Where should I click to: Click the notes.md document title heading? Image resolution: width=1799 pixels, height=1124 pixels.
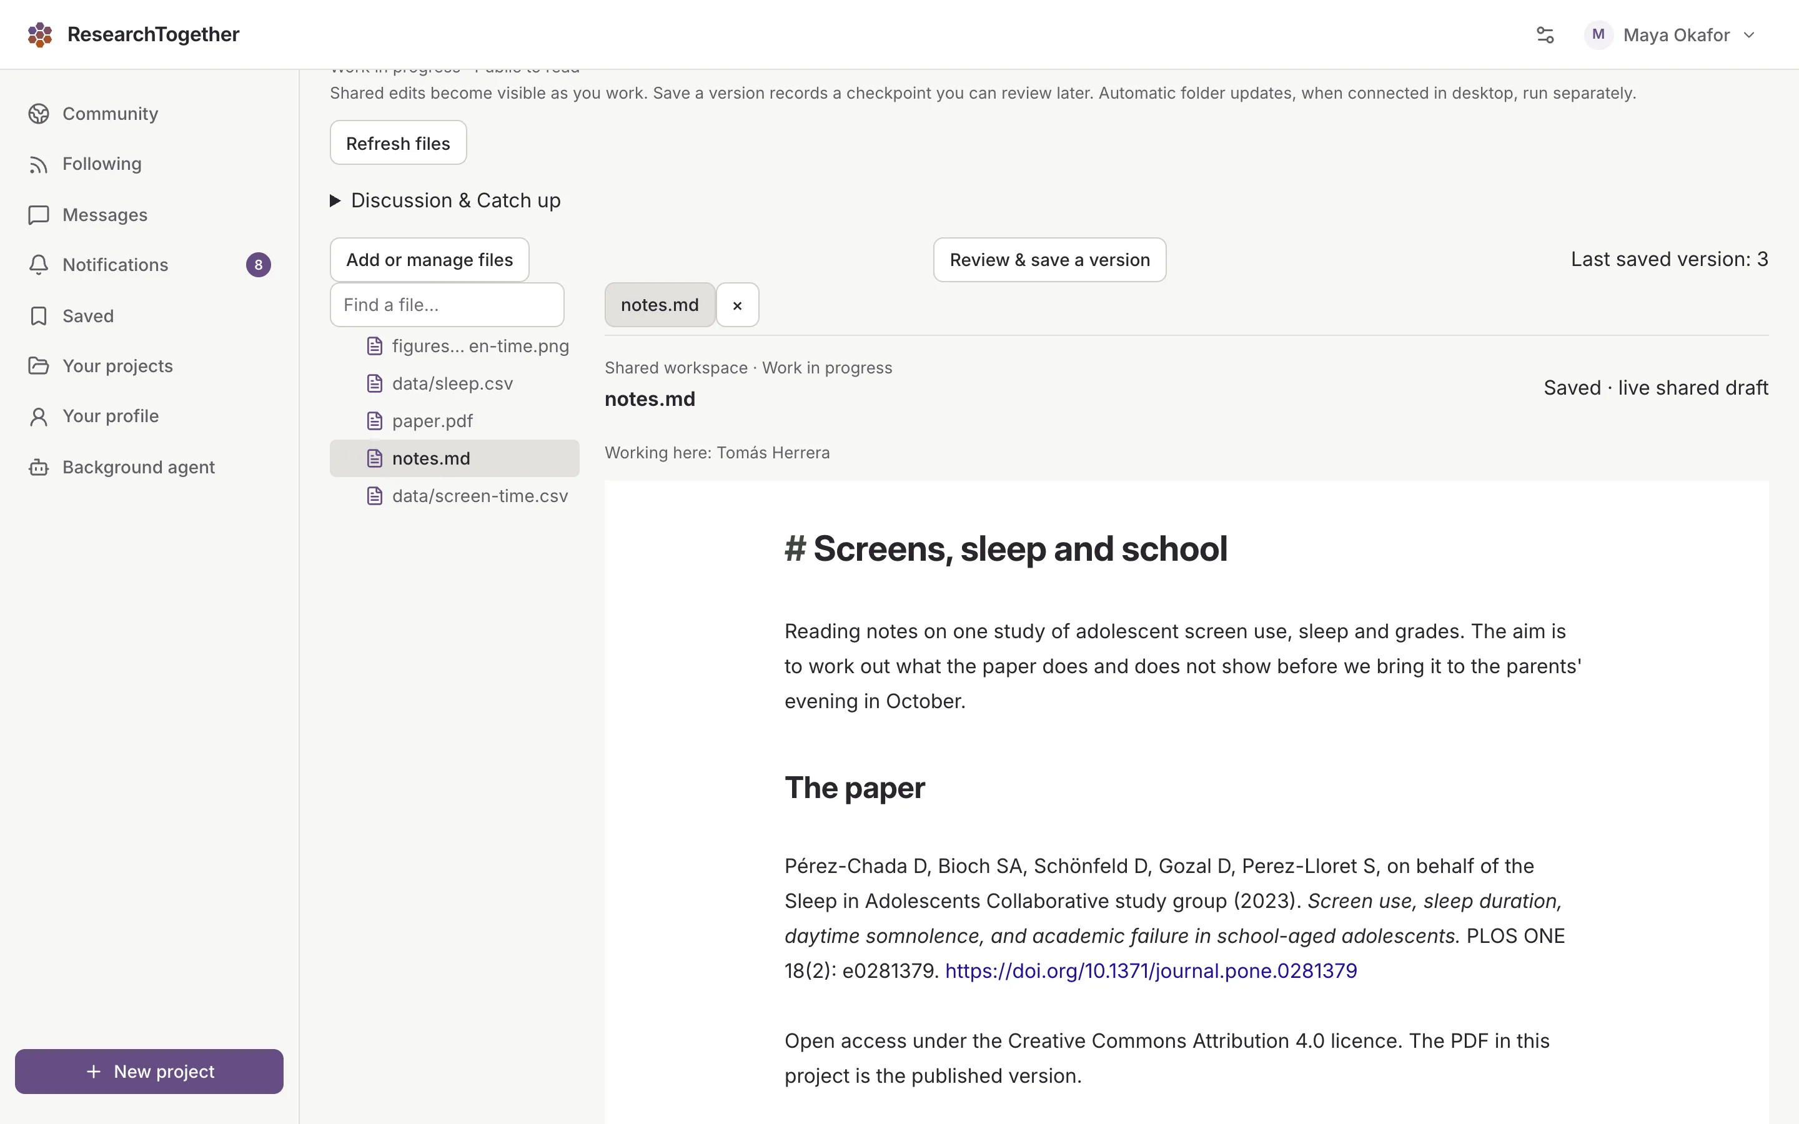[650, 399]
